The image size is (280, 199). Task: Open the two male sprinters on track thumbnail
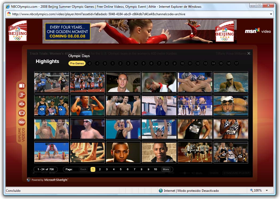[52, 82]
